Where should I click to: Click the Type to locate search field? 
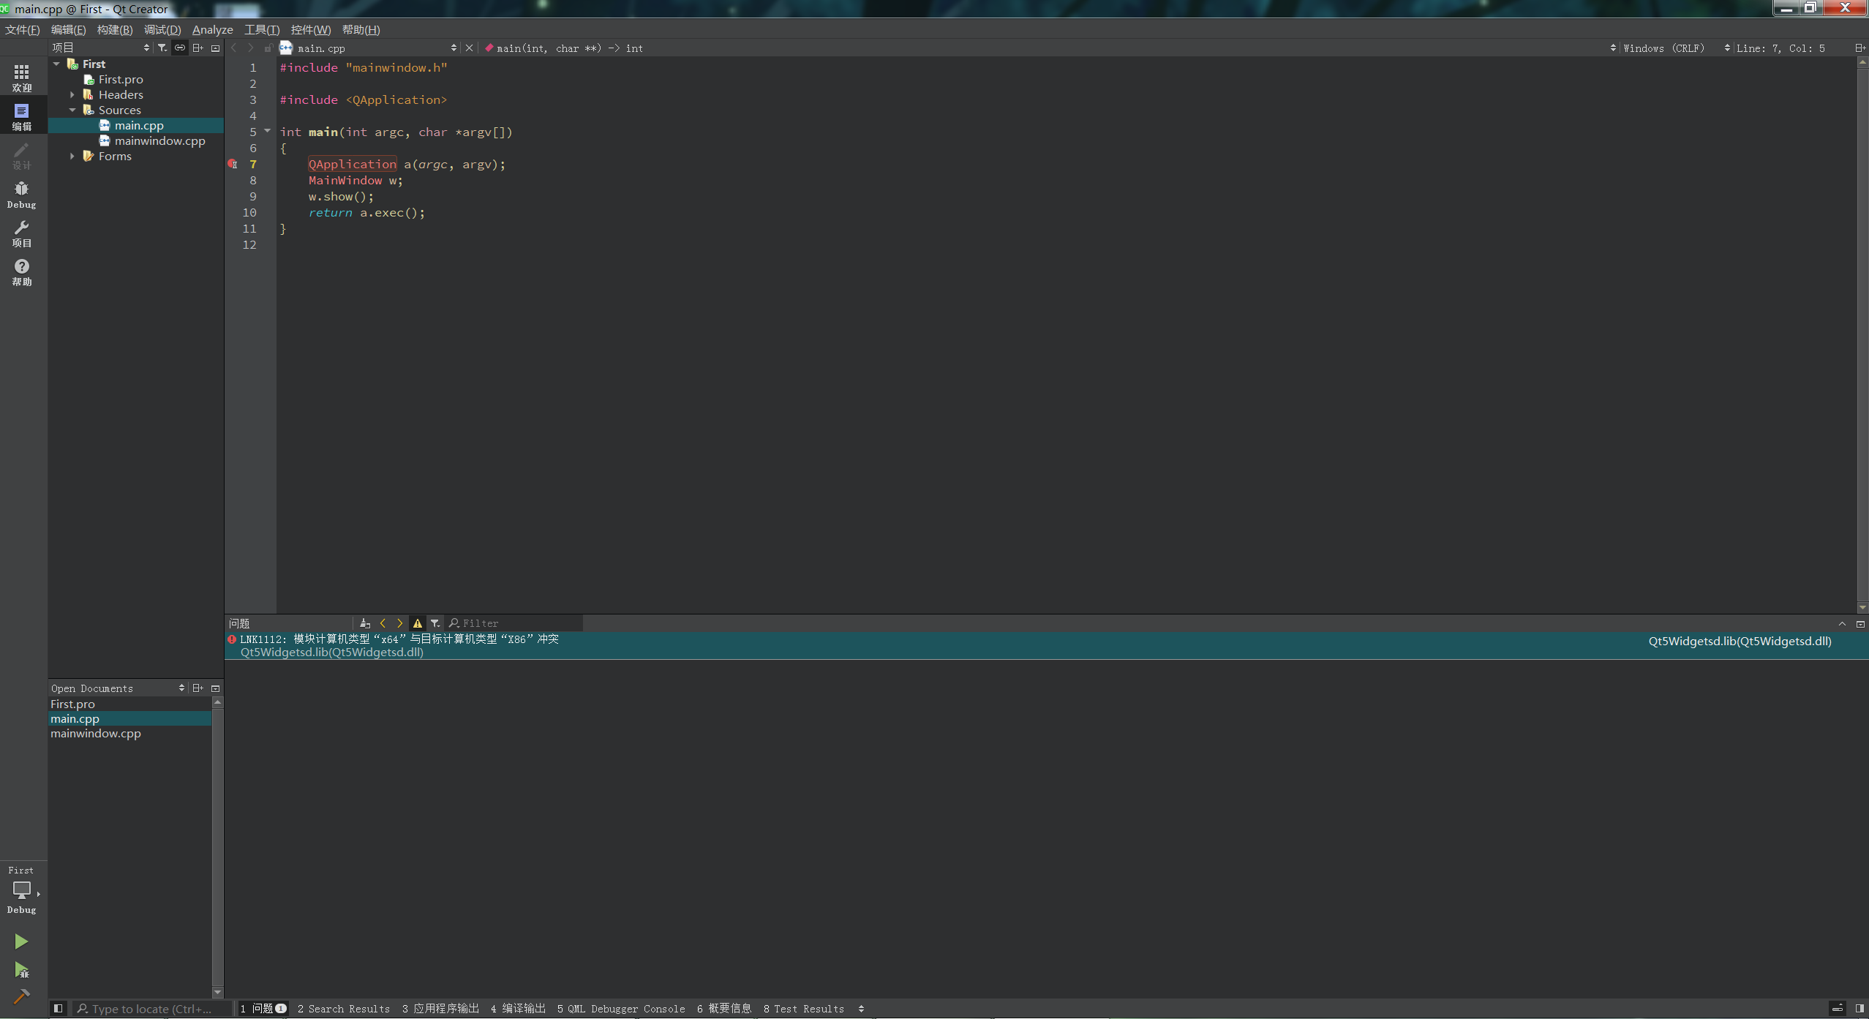point(152,1009)
